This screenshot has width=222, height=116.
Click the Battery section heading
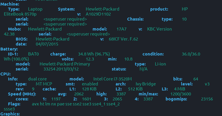click(9, 49)
